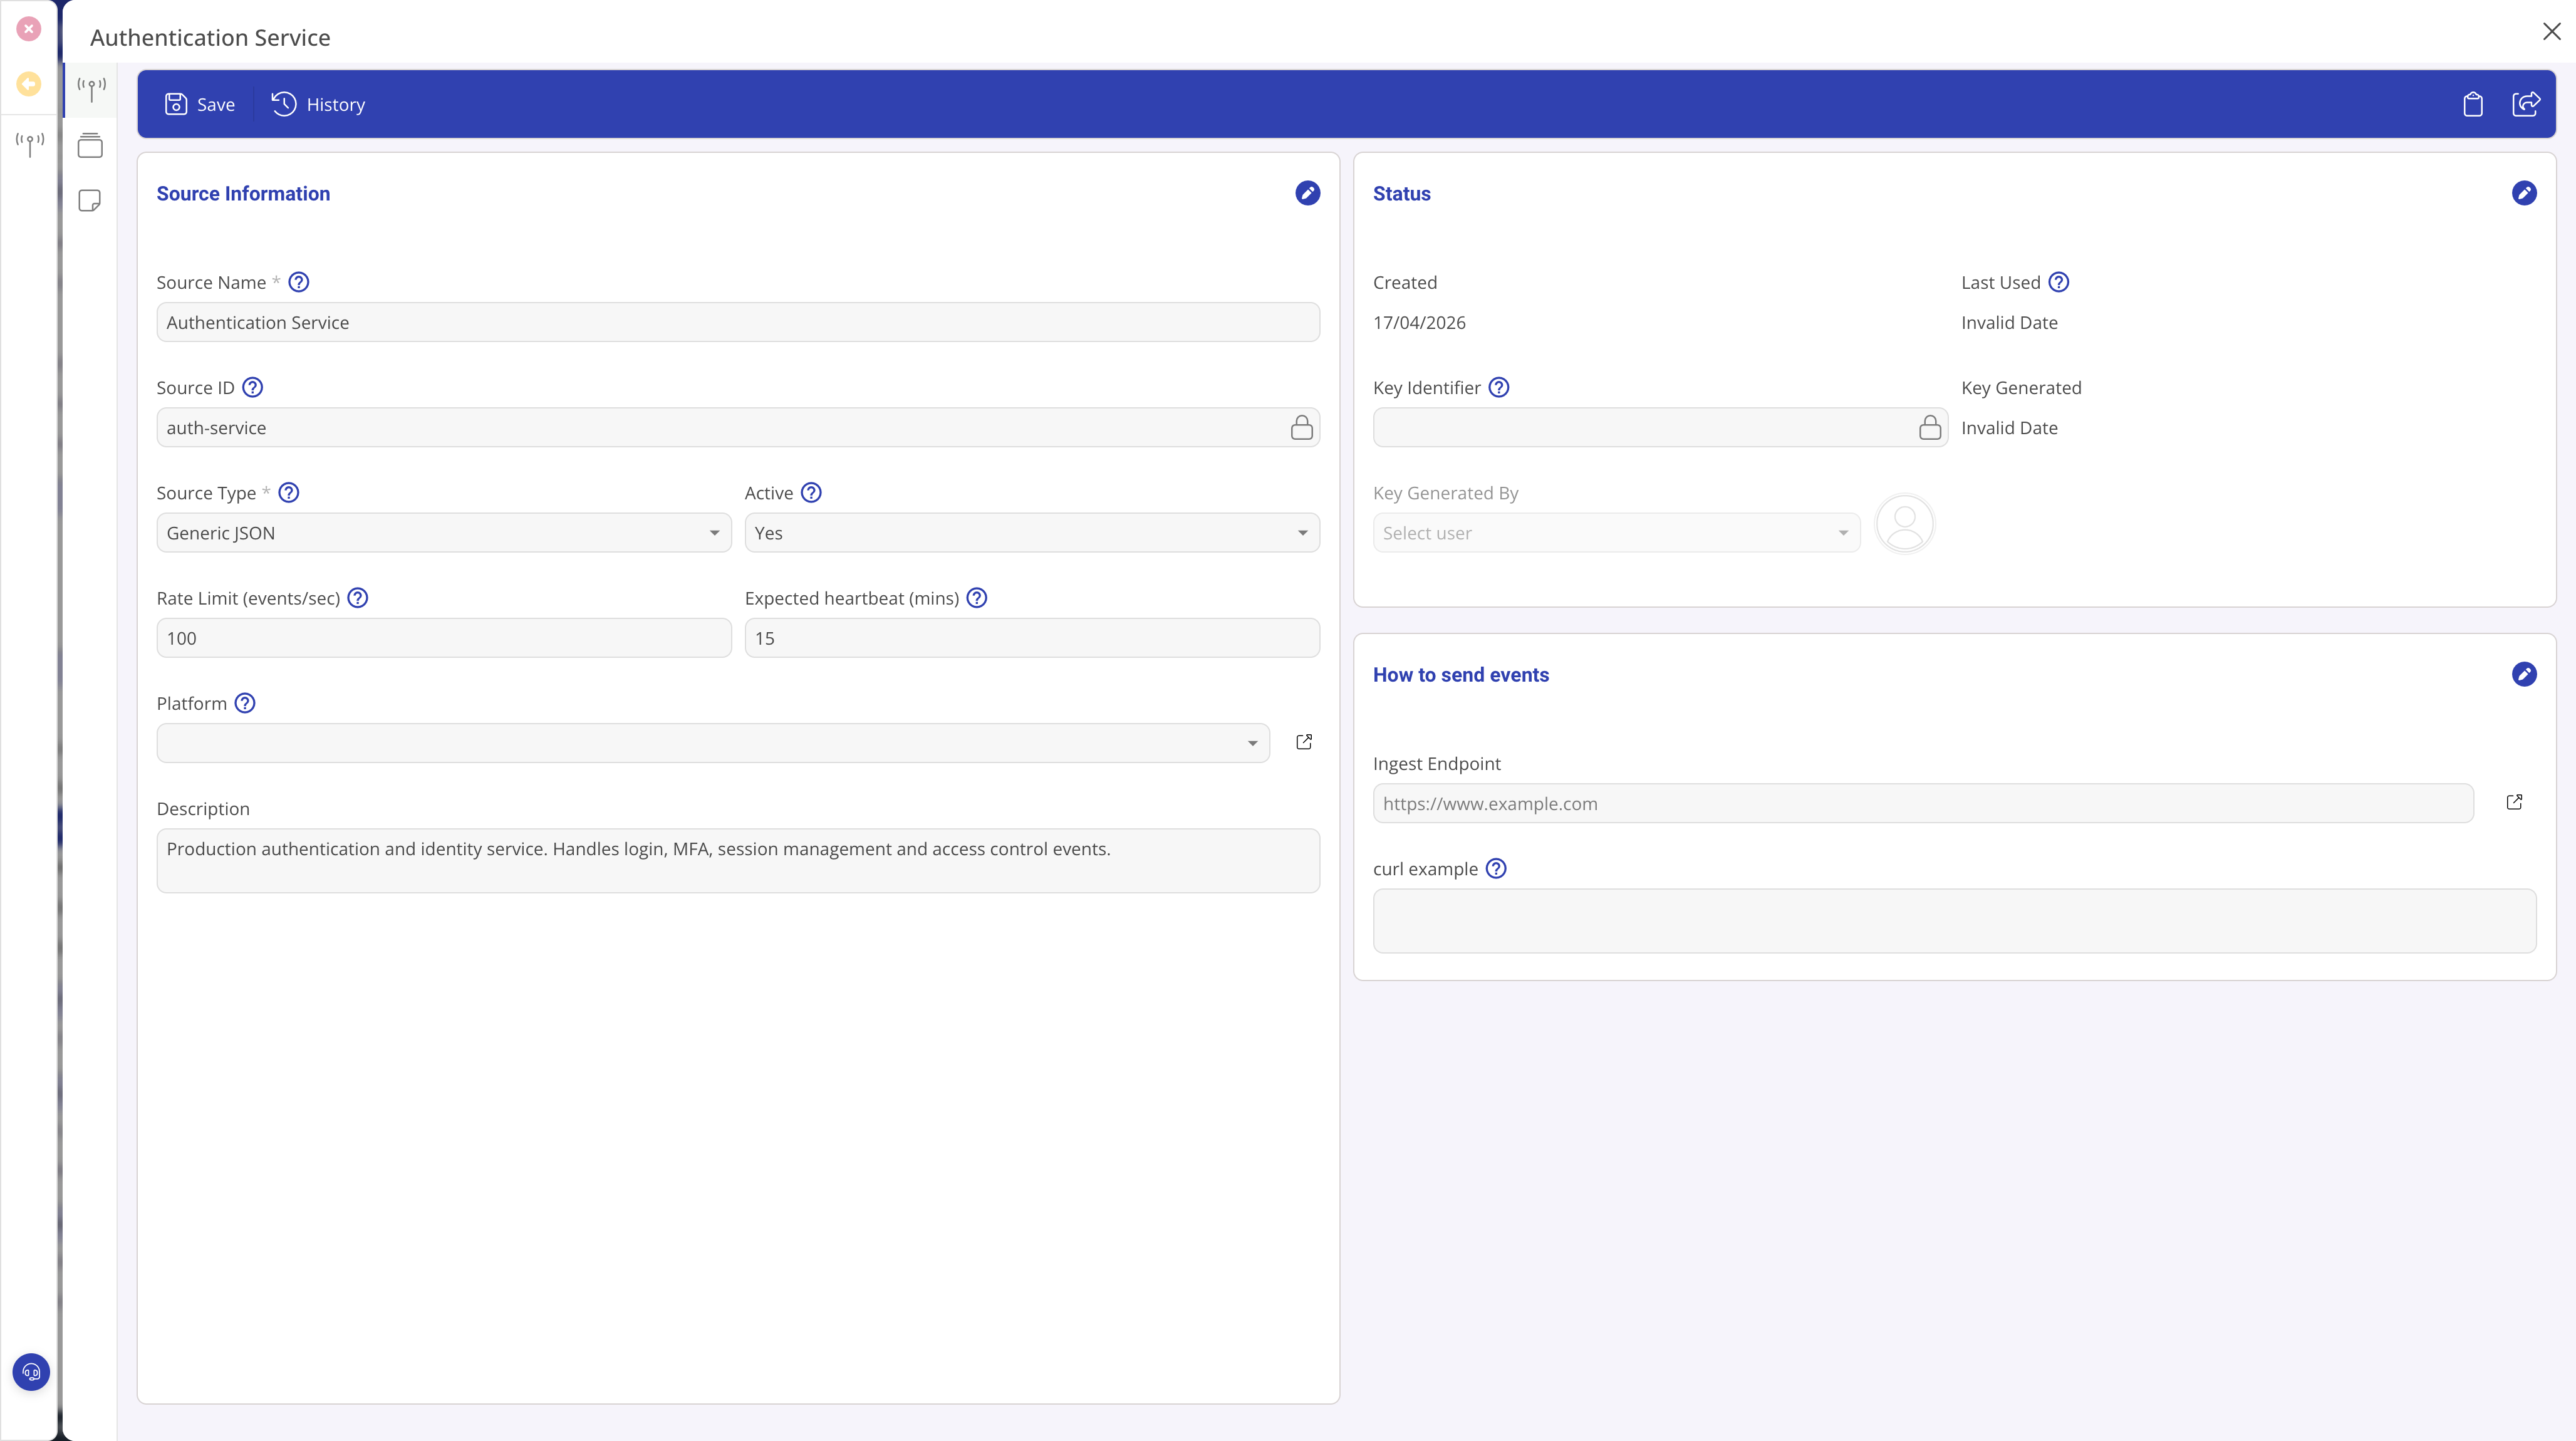Open the History view

(x=318, y=103)
